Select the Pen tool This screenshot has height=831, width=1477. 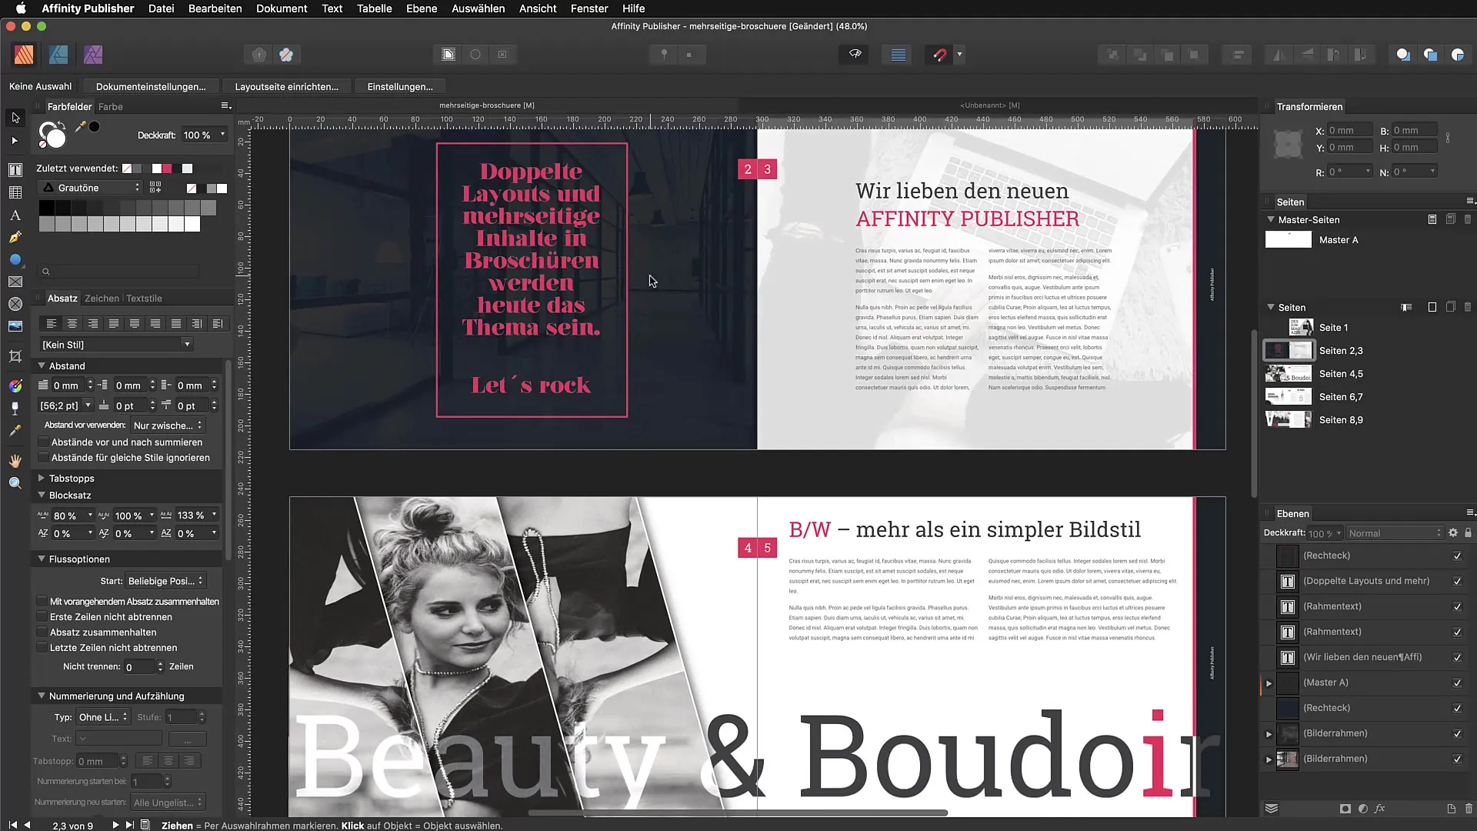15,238
